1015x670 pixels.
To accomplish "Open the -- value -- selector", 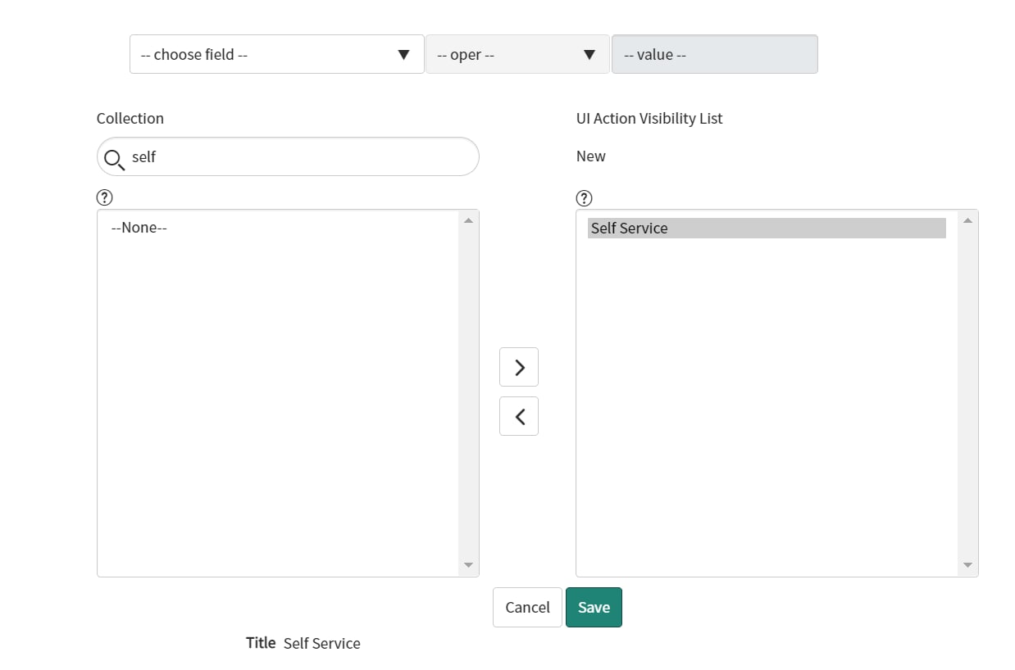I will [x=714, y=54].
